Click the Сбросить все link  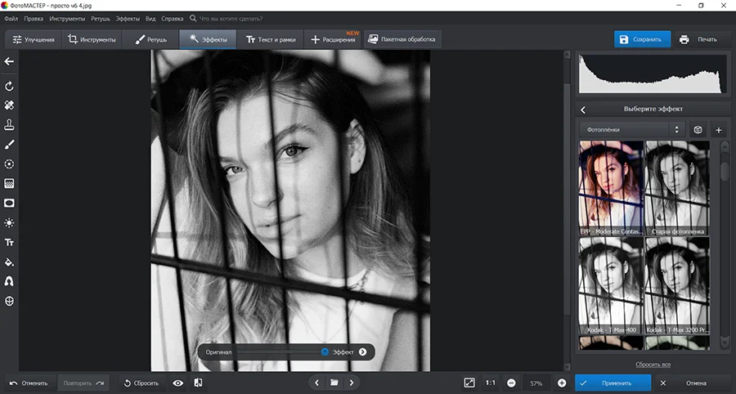click(x=653, y=364)
